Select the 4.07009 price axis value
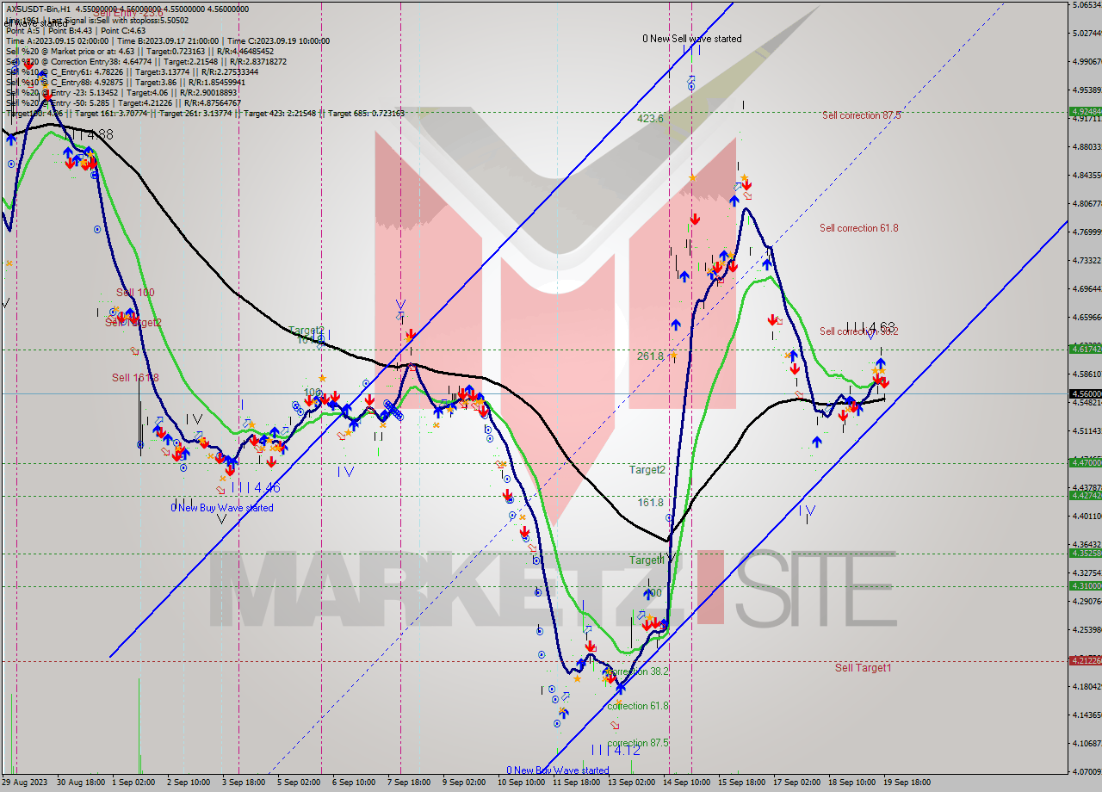This screenshot has height=792, width=1102. [x=1087, y=771]
